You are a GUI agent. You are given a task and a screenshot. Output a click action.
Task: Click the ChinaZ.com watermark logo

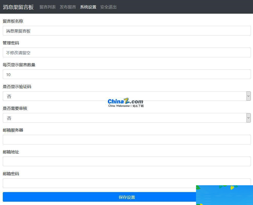click(x=125, y=101)
